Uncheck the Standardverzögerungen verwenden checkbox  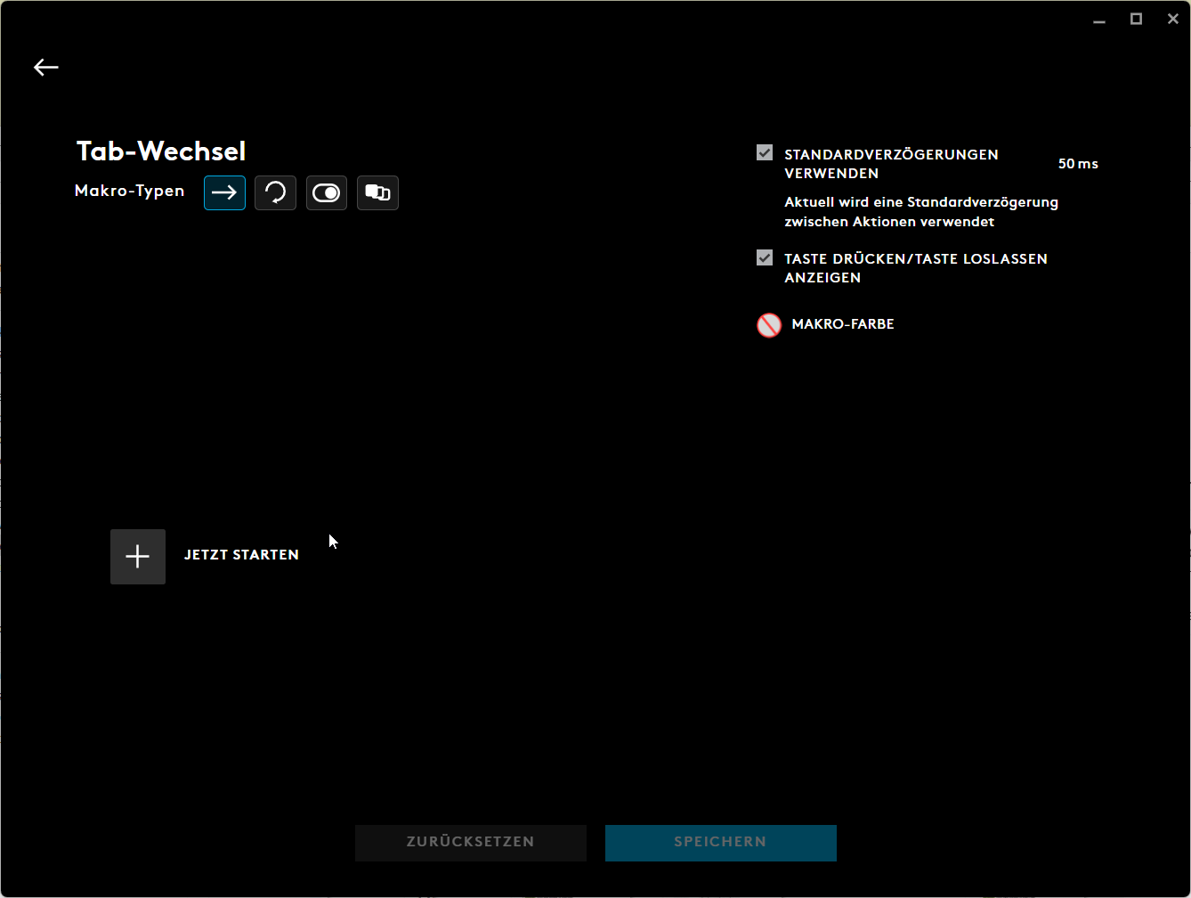[765, 152]
